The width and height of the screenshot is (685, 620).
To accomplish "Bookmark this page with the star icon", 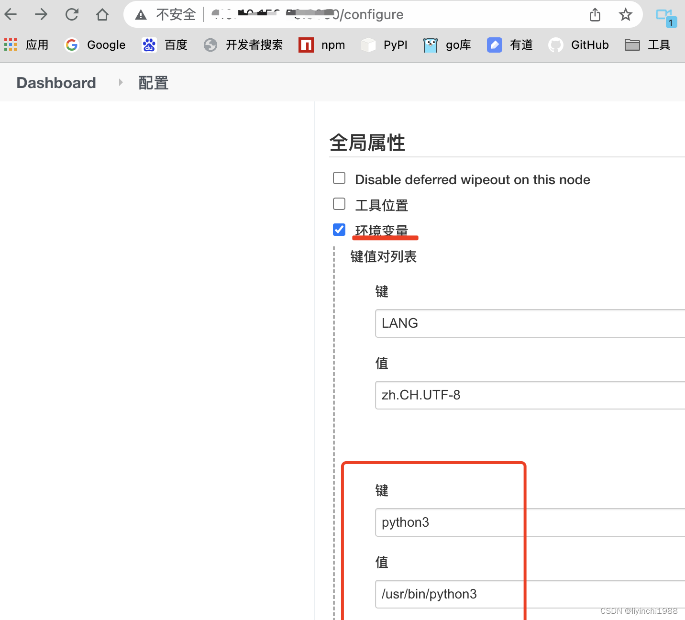I will pyautogui.click(x=626, y=15).
